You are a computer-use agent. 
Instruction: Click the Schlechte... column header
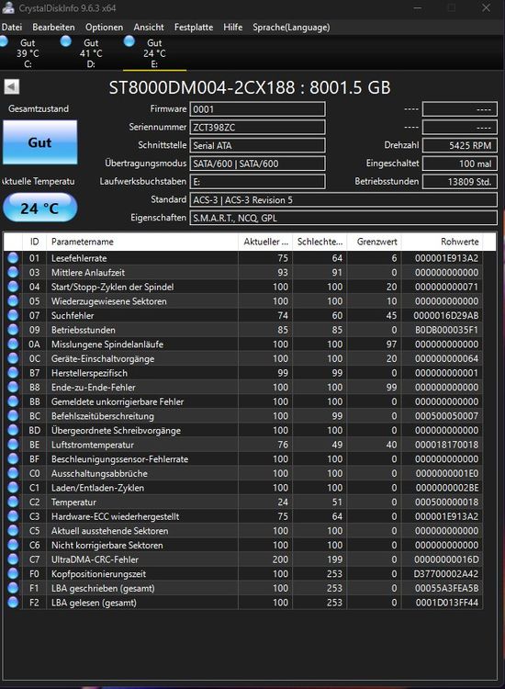[320, 242]
